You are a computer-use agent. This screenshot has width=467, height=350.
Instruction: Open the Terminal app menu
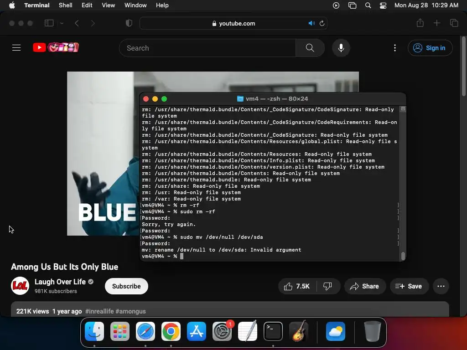click(x=36, y=5)
